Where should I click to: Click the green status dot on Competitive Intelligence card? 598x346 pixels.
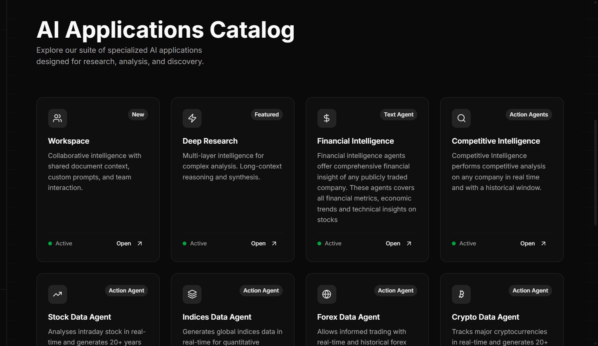click(x=454, y=243)
